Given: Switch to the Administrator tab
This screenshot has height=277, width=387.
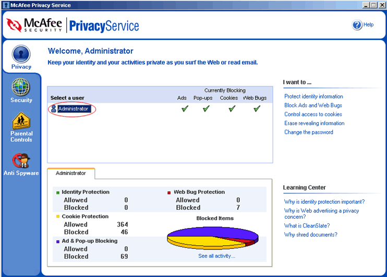Looking at the screenshot, I should pos(71,173).
